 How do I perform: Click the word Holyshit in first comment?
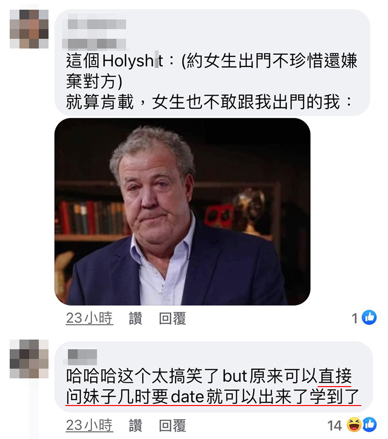[133, 61]
